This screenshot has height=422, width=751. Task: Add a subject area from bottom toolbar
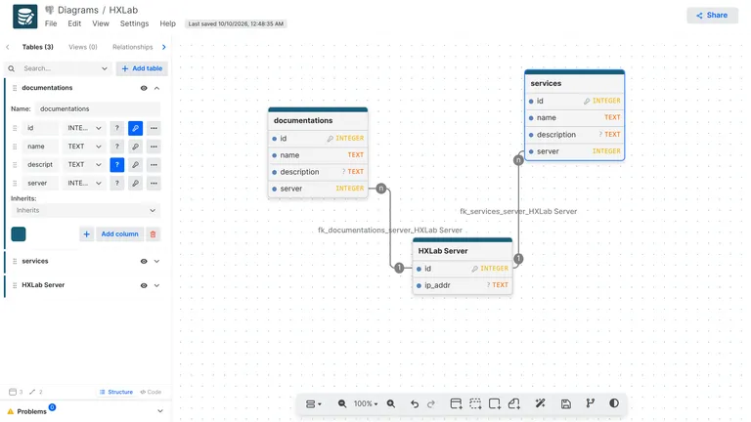coord(475,403)
